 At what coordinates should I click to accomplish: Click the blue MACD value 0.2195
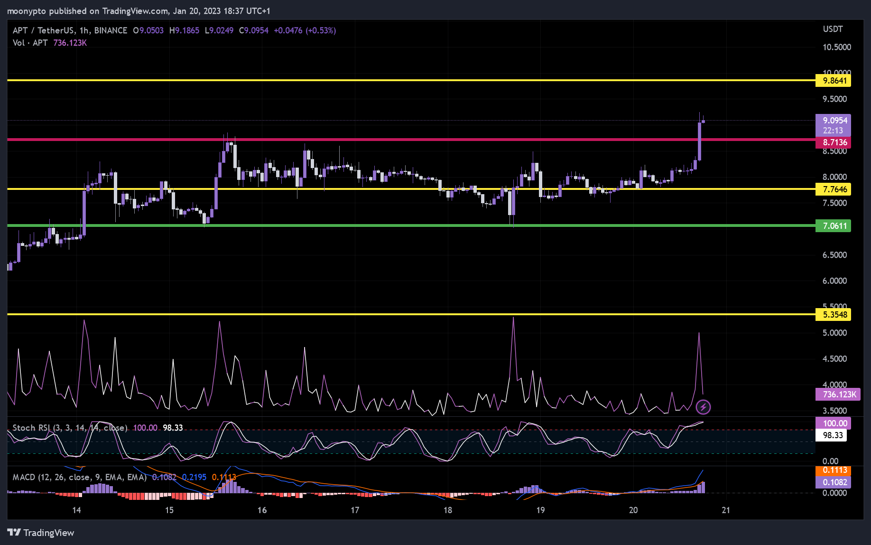click(194, 477)
